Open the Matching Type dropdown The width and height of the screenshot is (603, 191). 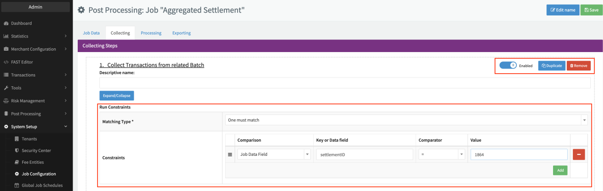[x=406, y=120]
